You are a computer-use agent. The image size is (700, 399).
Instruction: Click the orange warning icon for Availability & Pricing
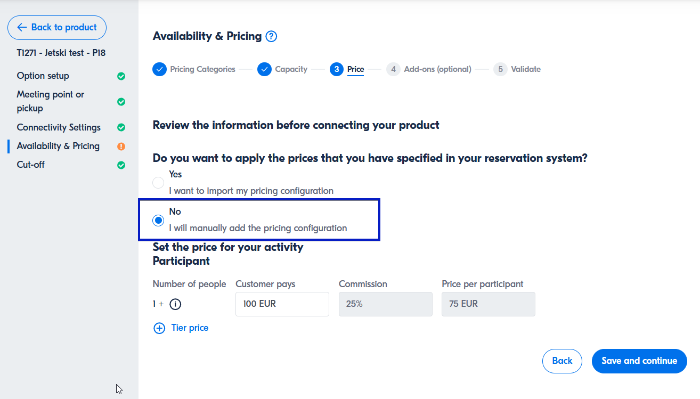tap(121, 146)
